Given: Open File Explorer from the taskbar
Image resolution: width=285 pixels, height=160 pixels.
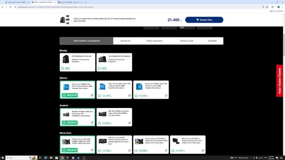Looking at the screenshot, I should (51, 158).
